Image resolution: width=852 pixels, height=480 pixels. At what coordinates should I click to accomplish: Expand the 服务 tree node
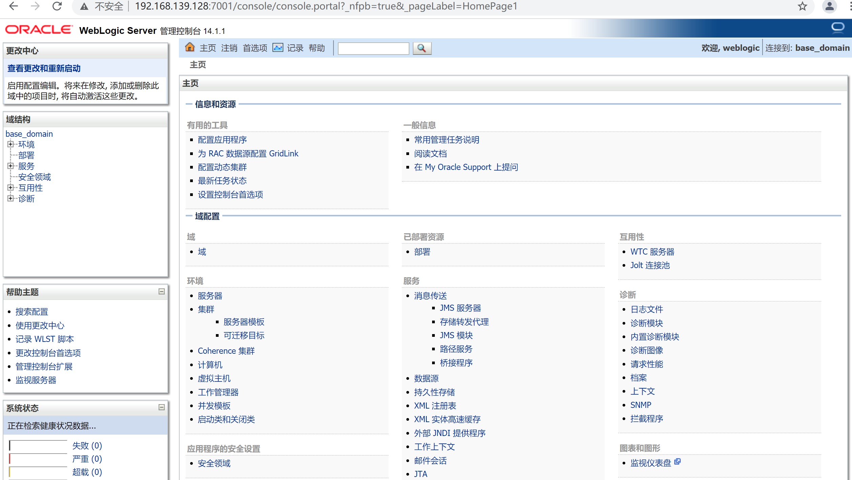tap(11, 166)
